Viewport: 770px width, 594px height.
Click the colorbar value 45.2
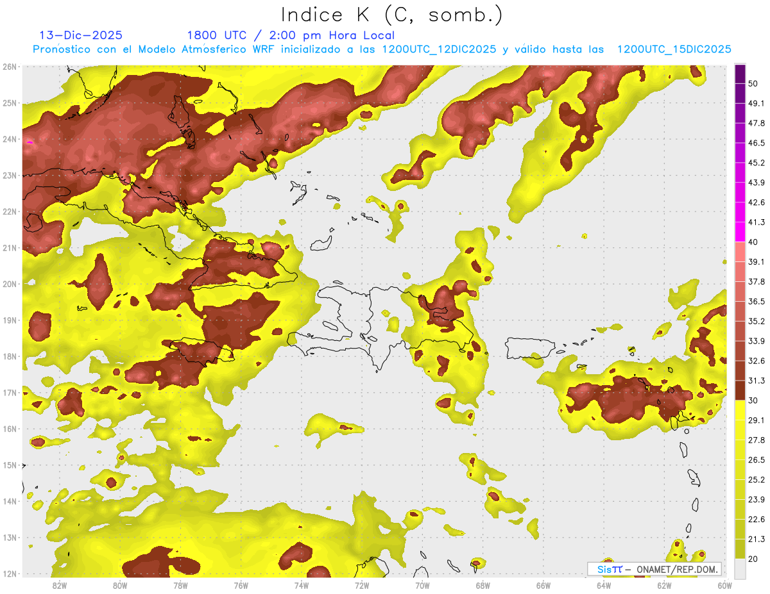(757, 163)
